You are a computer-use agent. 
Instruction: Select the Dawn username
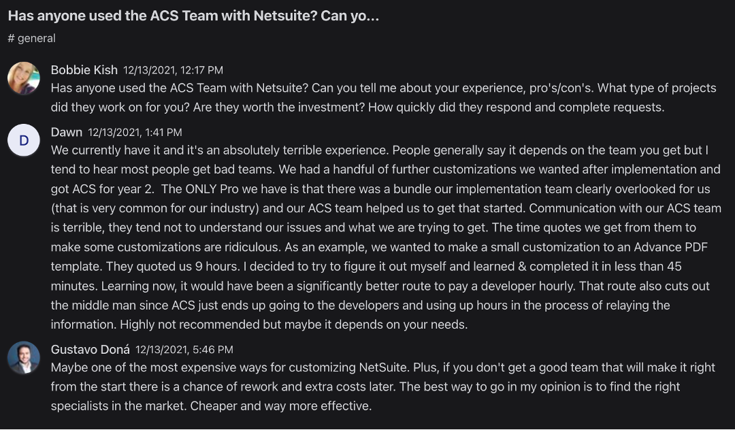pyautogui.click(x=66, y=132)
